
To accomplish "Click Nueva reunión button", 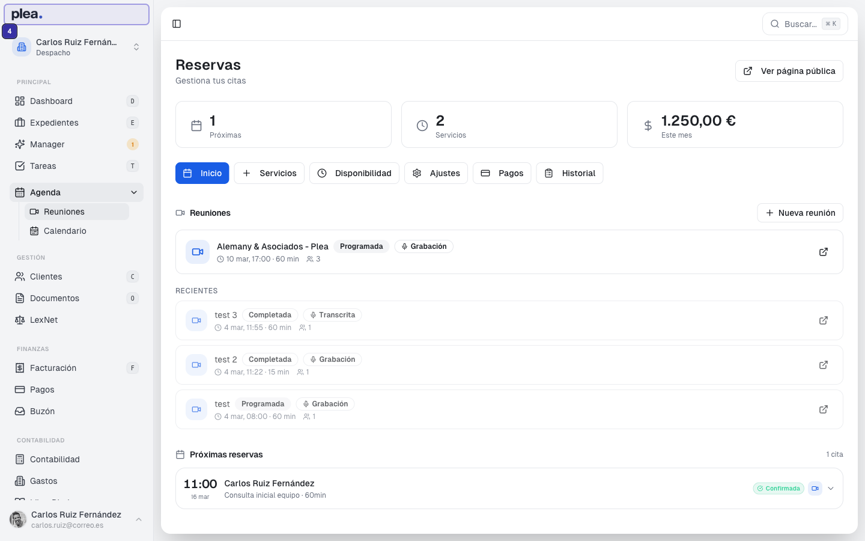I will pos(800,213).
